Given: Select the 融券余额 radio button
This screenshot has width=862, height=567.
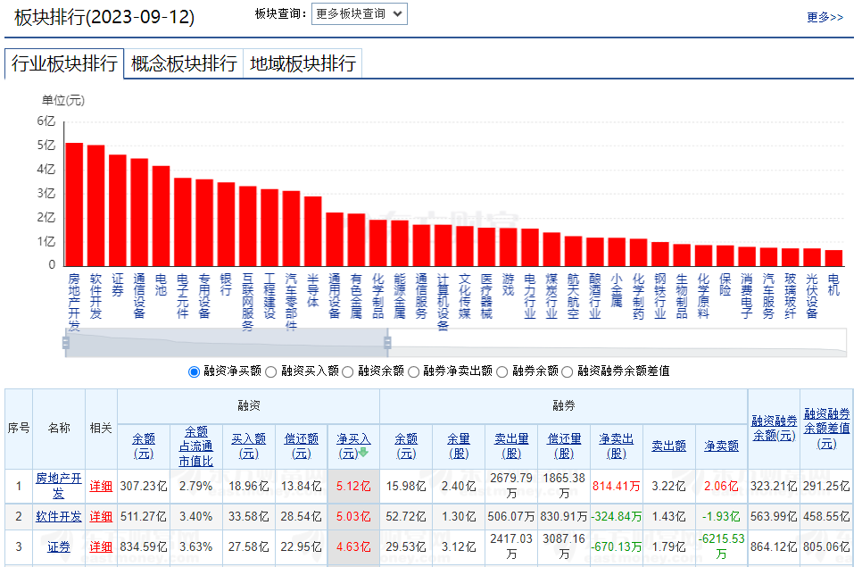Looking at the screenshot, I should (x=502, y=371).
